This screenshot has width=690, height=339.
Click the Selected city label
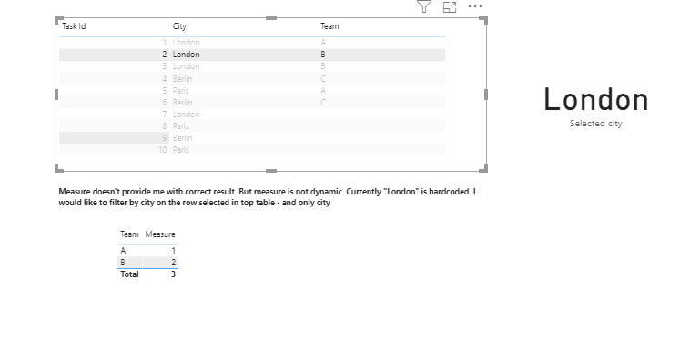[x=596, y=124]
